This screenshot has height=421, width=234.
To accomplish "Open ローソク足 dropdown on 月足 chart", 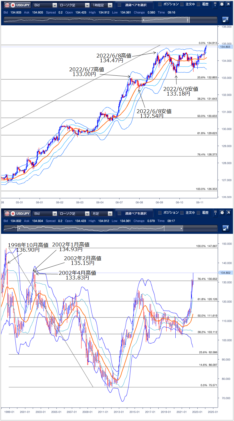I will (74, 213).
